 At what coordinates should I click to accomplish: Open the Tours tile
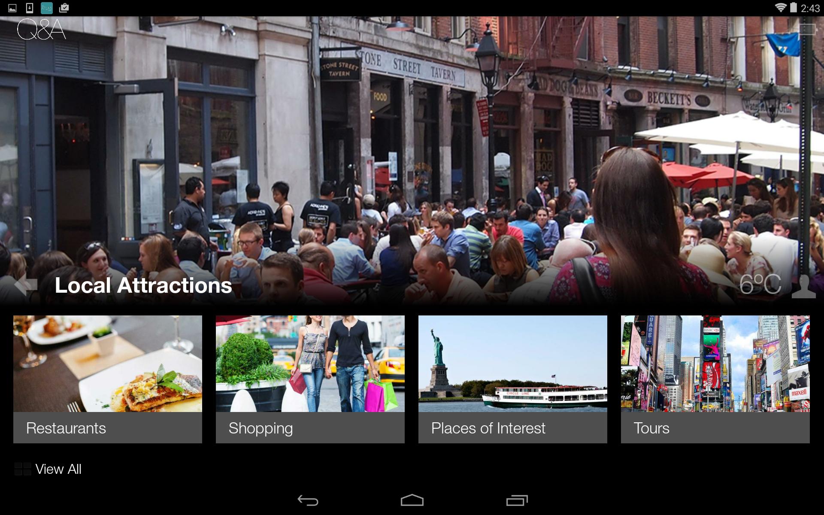point(715,379)
